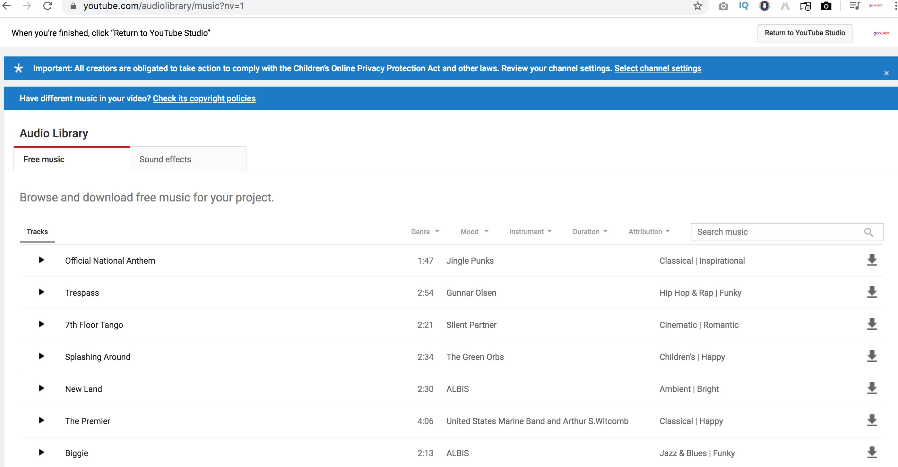Play the Official National Anthem track
This screenshot has height=467, width=898.
click(x=41, y=260)
